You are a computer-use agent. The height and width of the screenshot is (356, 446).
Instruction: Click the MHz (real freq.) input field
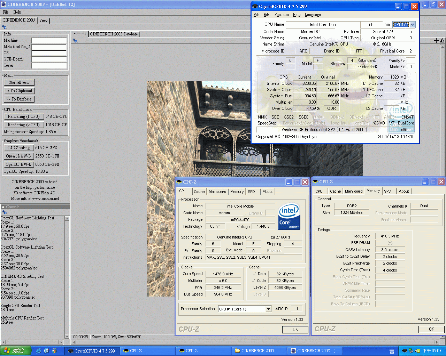point(49,47)
